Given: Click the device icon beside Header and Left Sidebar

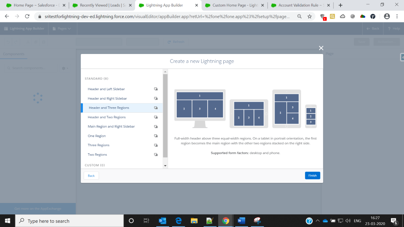Looking at the screenshot, I should 156,89.
